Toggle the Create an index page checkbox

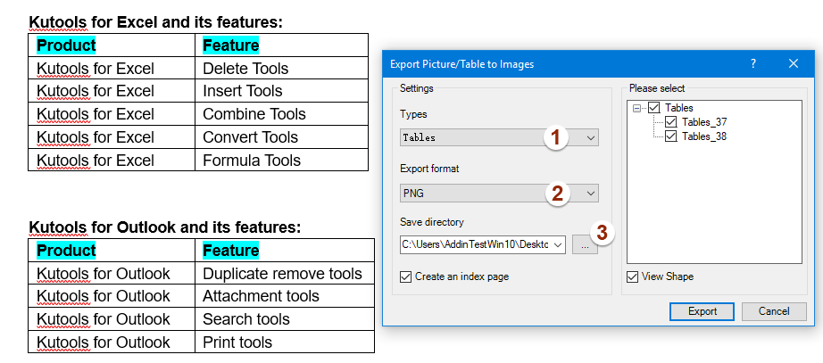coord(407,276)
